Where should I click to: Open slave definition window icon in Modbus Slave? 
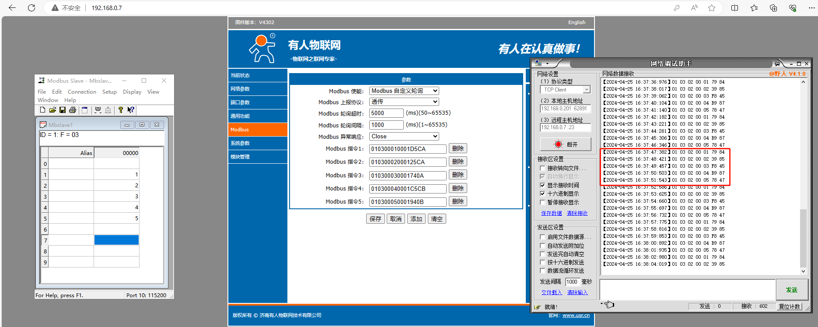tap(85, 110)
